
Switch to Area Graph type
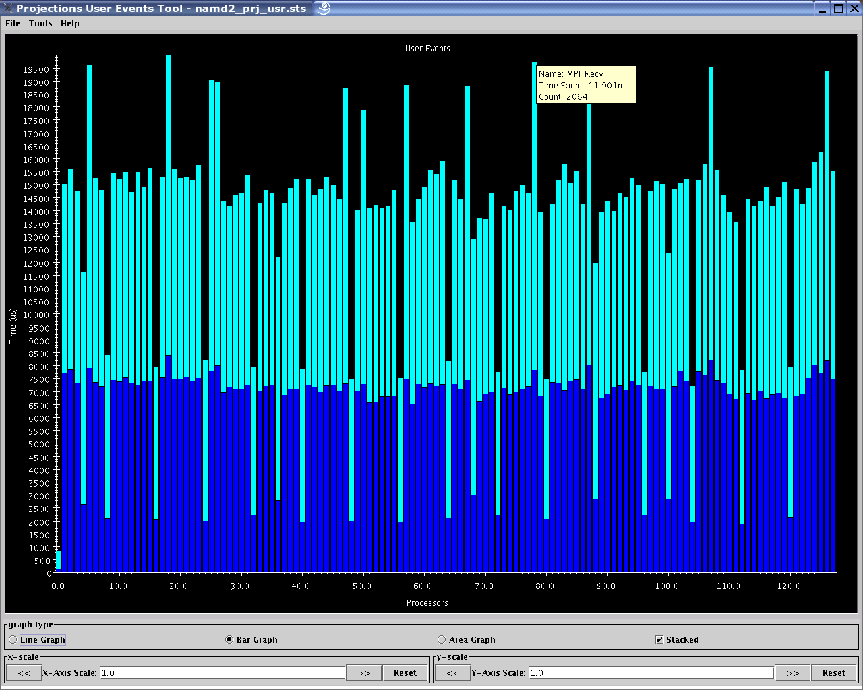coord(442,639)
